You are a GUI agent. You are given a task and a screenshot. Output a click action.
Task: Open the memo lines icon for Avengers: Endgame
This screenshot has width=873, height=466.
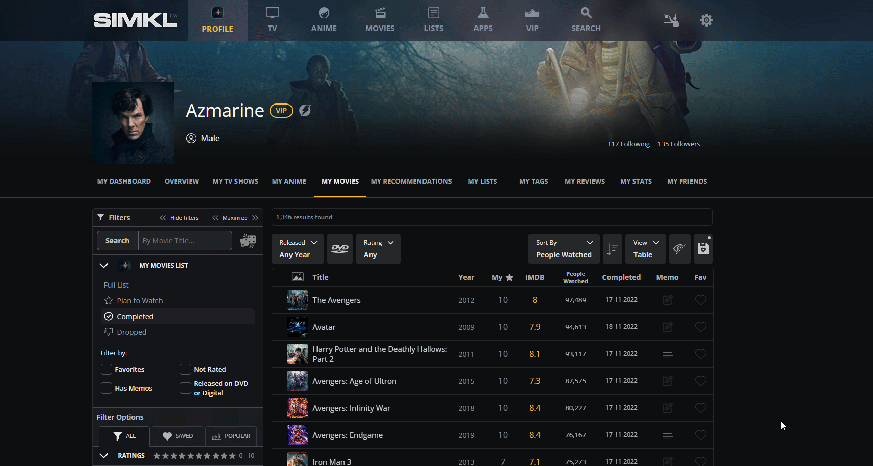(x=667, y=435)
